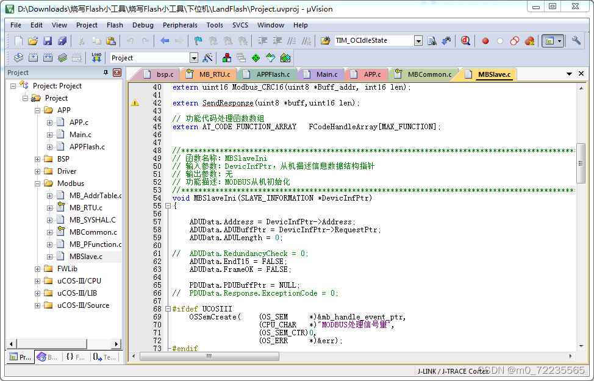Launch the Pack Installer
This screenshot has height=381, width=594.
pyautogui.click(x=285, y=57)
